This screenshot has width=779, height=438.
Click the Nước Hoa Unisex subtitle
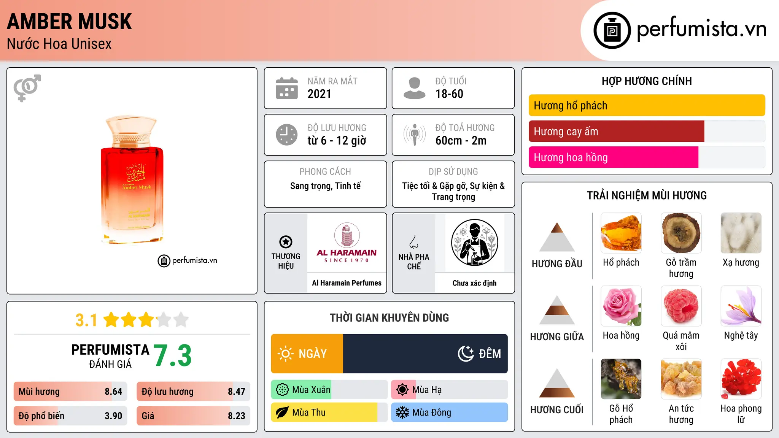coord(59,44)
